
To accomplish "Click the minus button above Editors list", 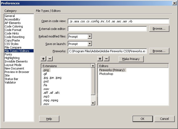I will tap(107, 59).
